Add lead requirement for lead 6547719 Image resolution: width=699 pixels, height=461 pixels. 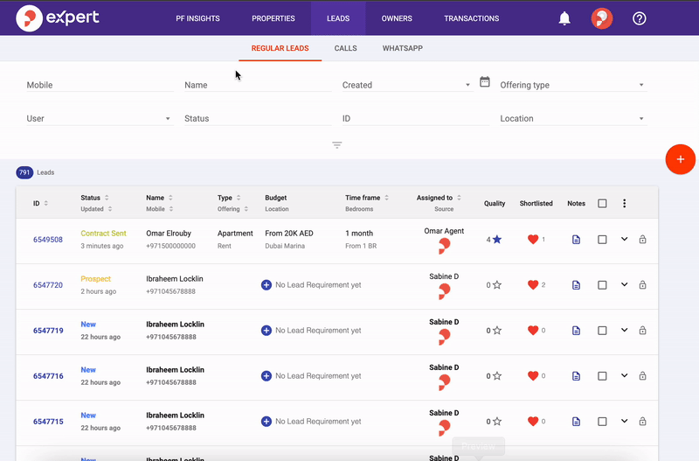point(266,331)
